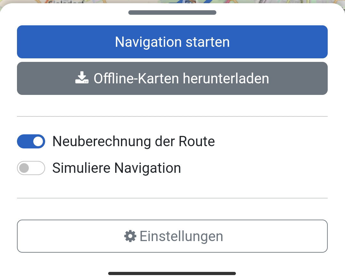The height and width of the screenshot is (277, 345).
Task: Tap the partially visible town label on map
Action: pos(66,2)
